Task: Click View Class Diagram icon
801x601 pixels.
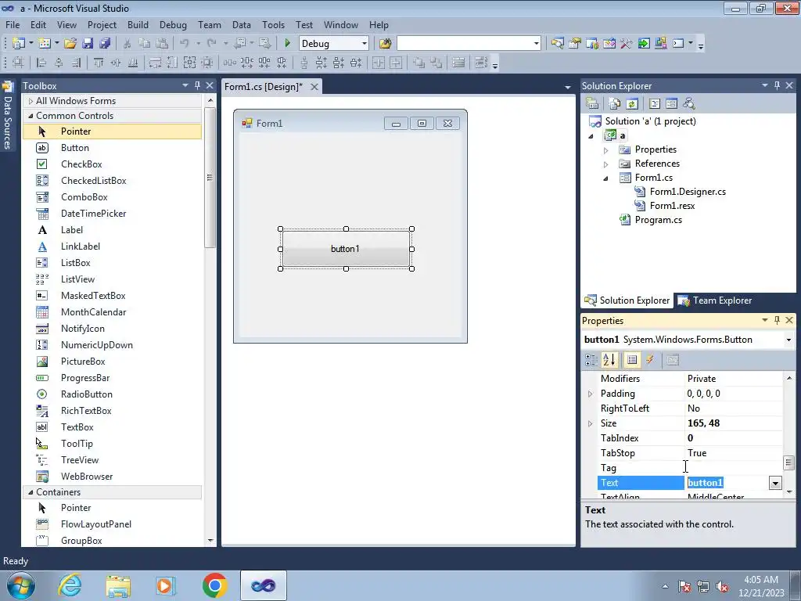Action: point(689,104)
